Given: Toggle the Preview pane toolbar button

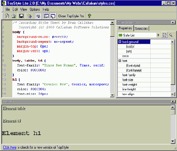Looking at the screenshot, I should click(x=53, y=16).
